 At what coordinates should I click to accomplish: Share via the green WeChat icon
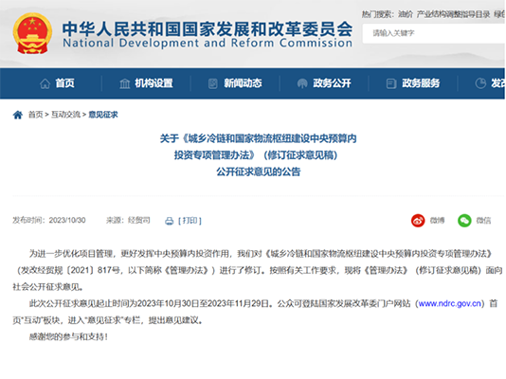(464, 221)
